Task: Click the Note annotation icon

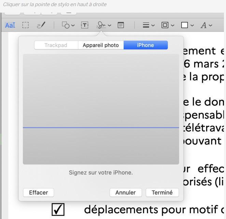Action: pos(121,25)
